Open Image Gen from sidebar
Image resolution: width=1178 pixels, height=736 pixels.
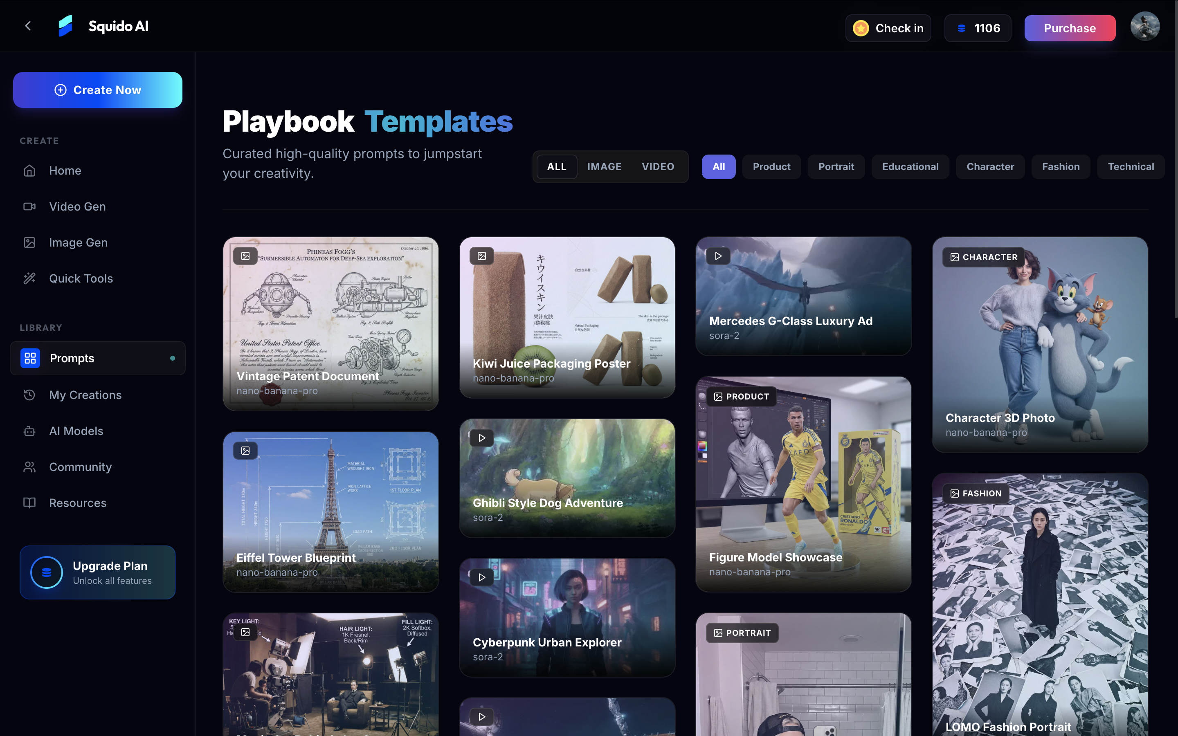(78, 242)
